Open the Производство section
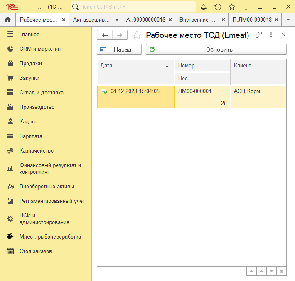 (37, 107)
